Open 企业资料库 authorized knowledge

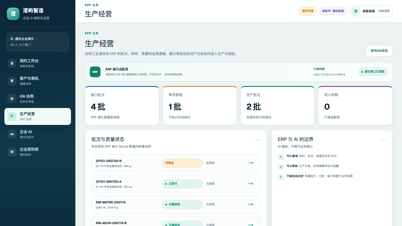(x=38, y=152)
